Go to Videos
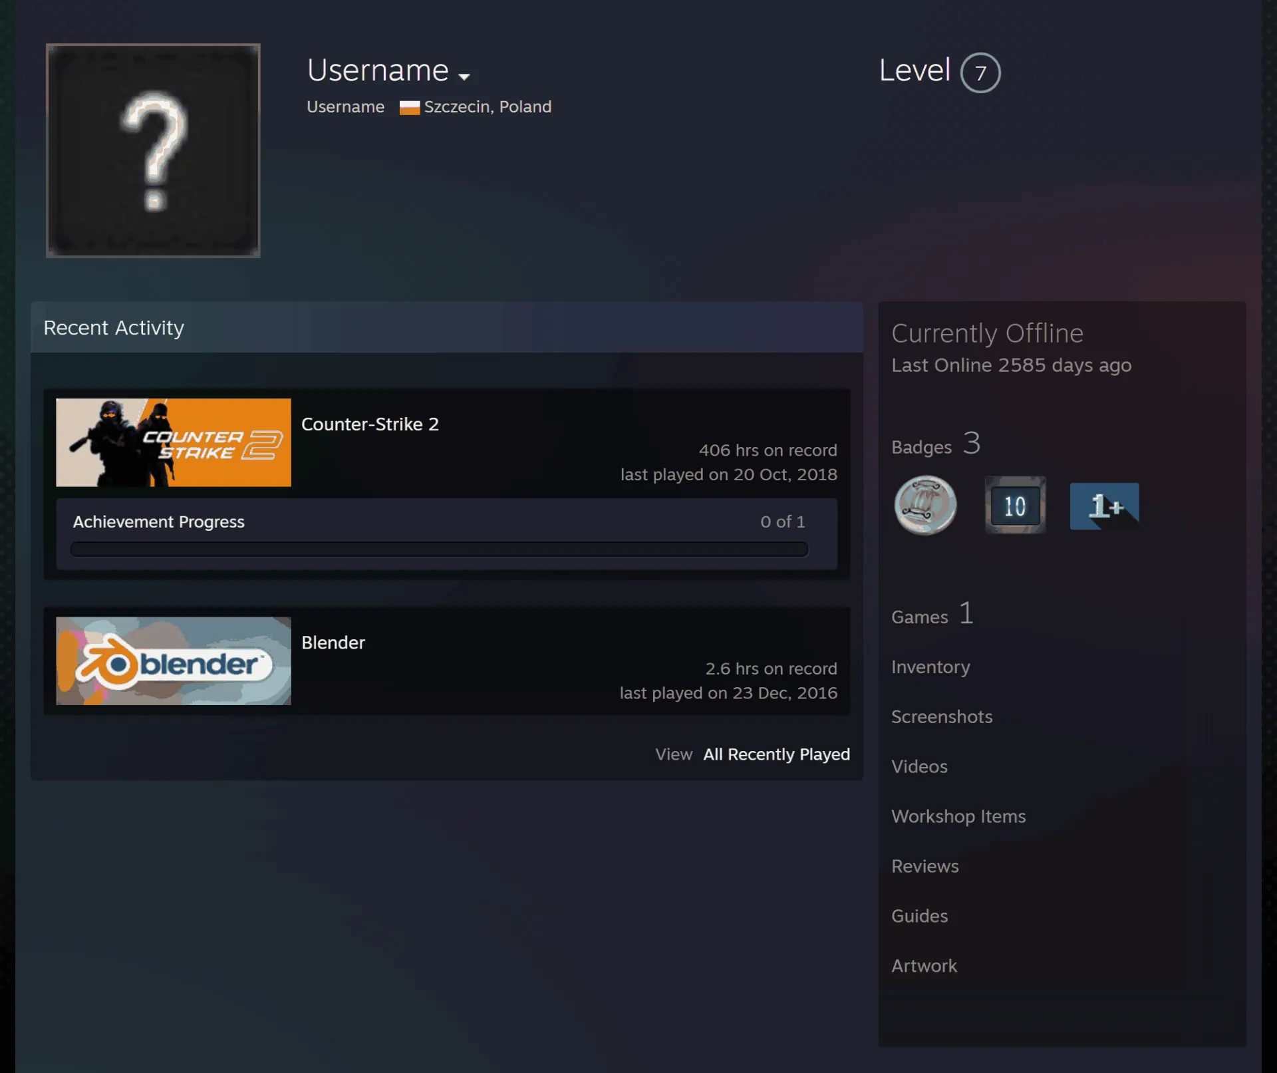1277x1073 pixels. pos(919,766)
